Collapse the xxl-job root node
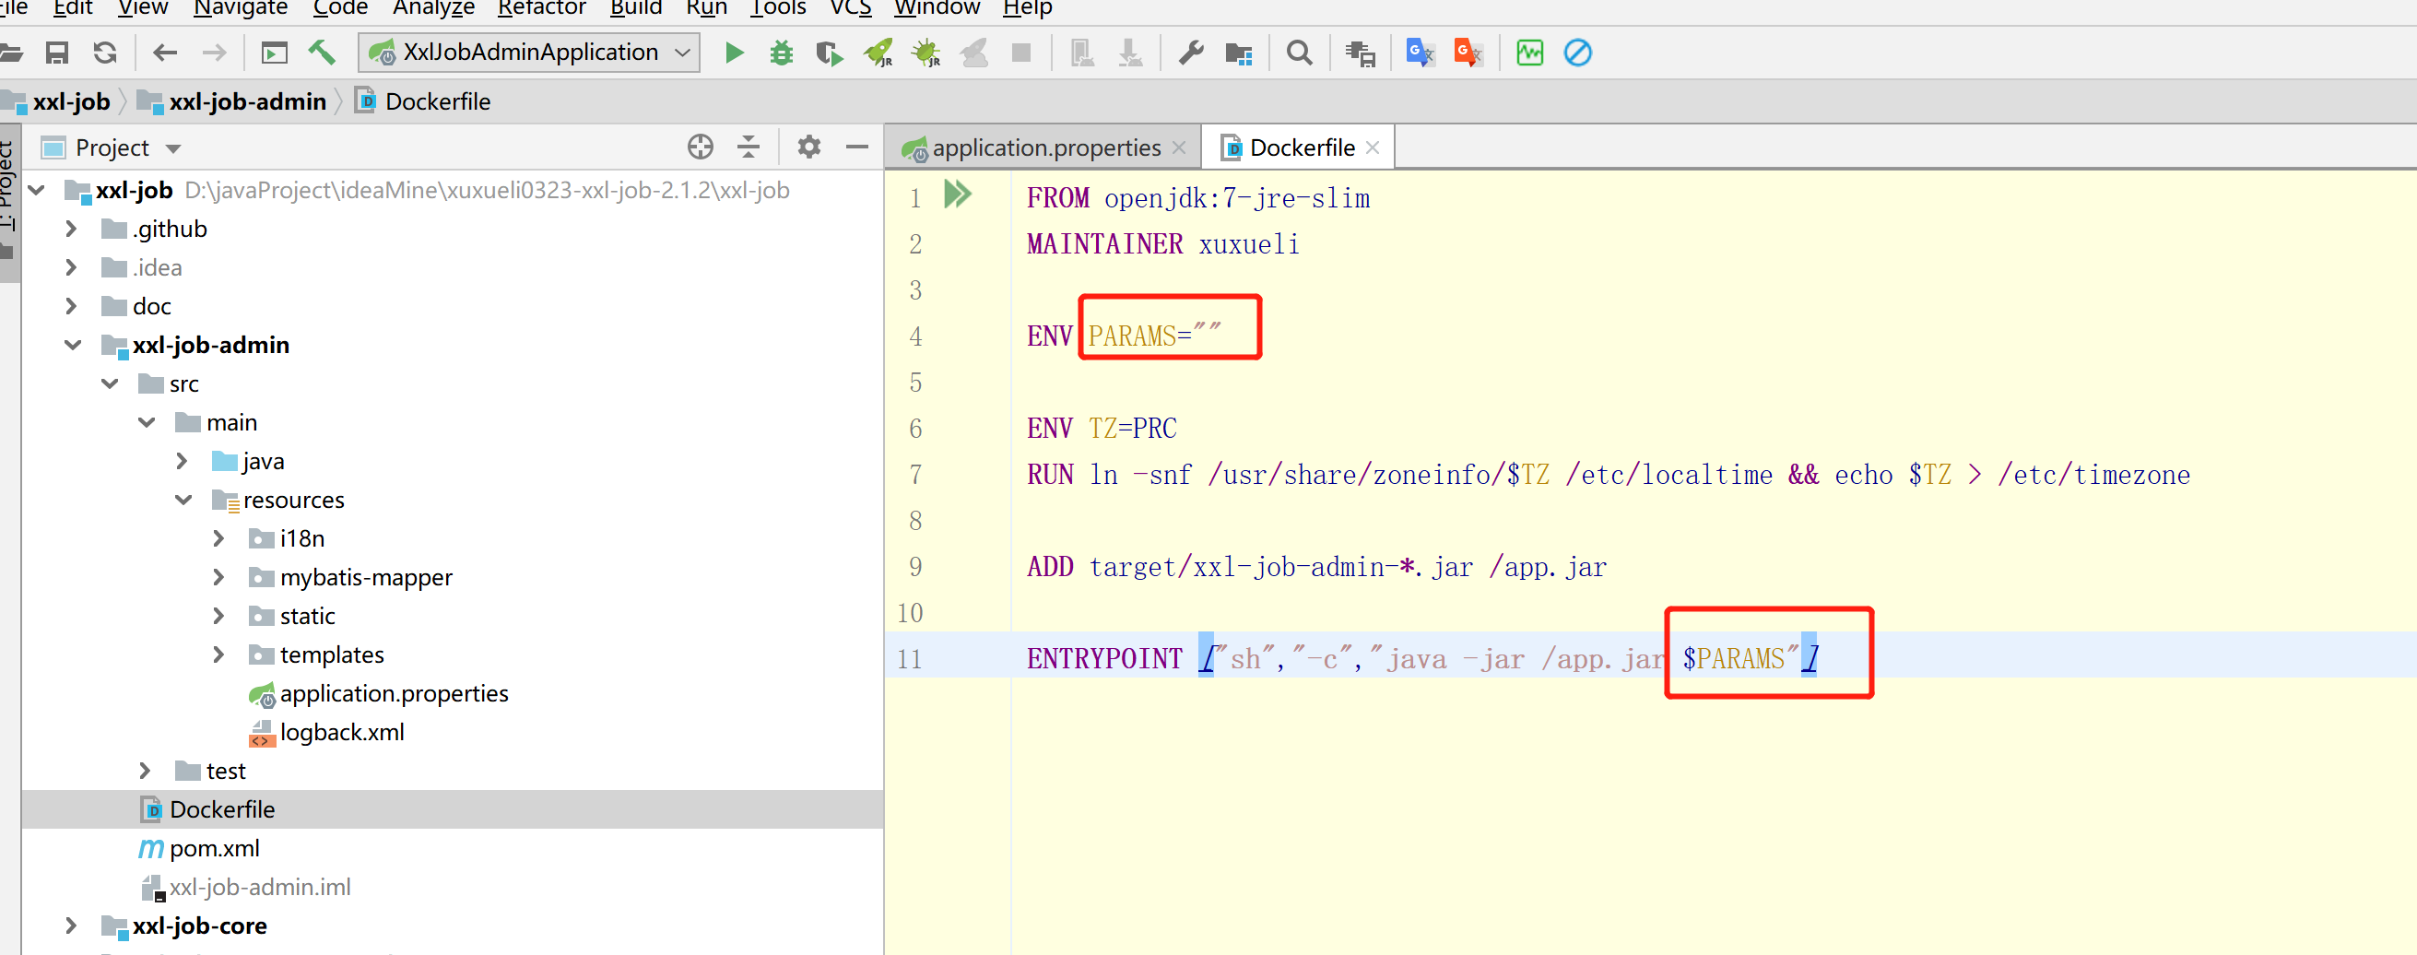This screenshot has height=955, width=2417. coord(37,191)
